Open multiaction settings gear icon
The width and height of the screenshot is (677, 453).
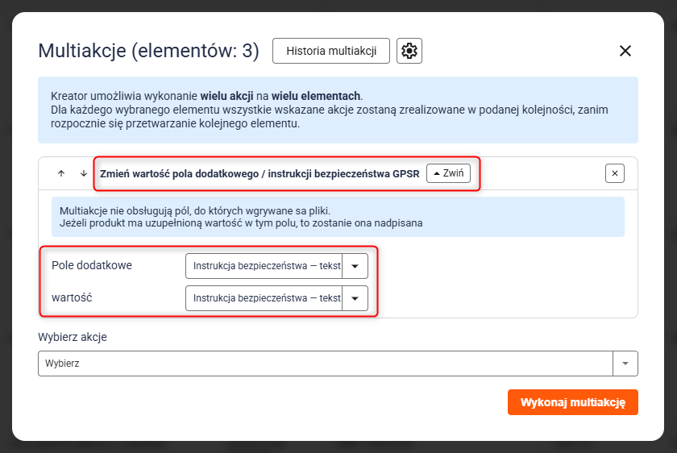click(409, 51)
